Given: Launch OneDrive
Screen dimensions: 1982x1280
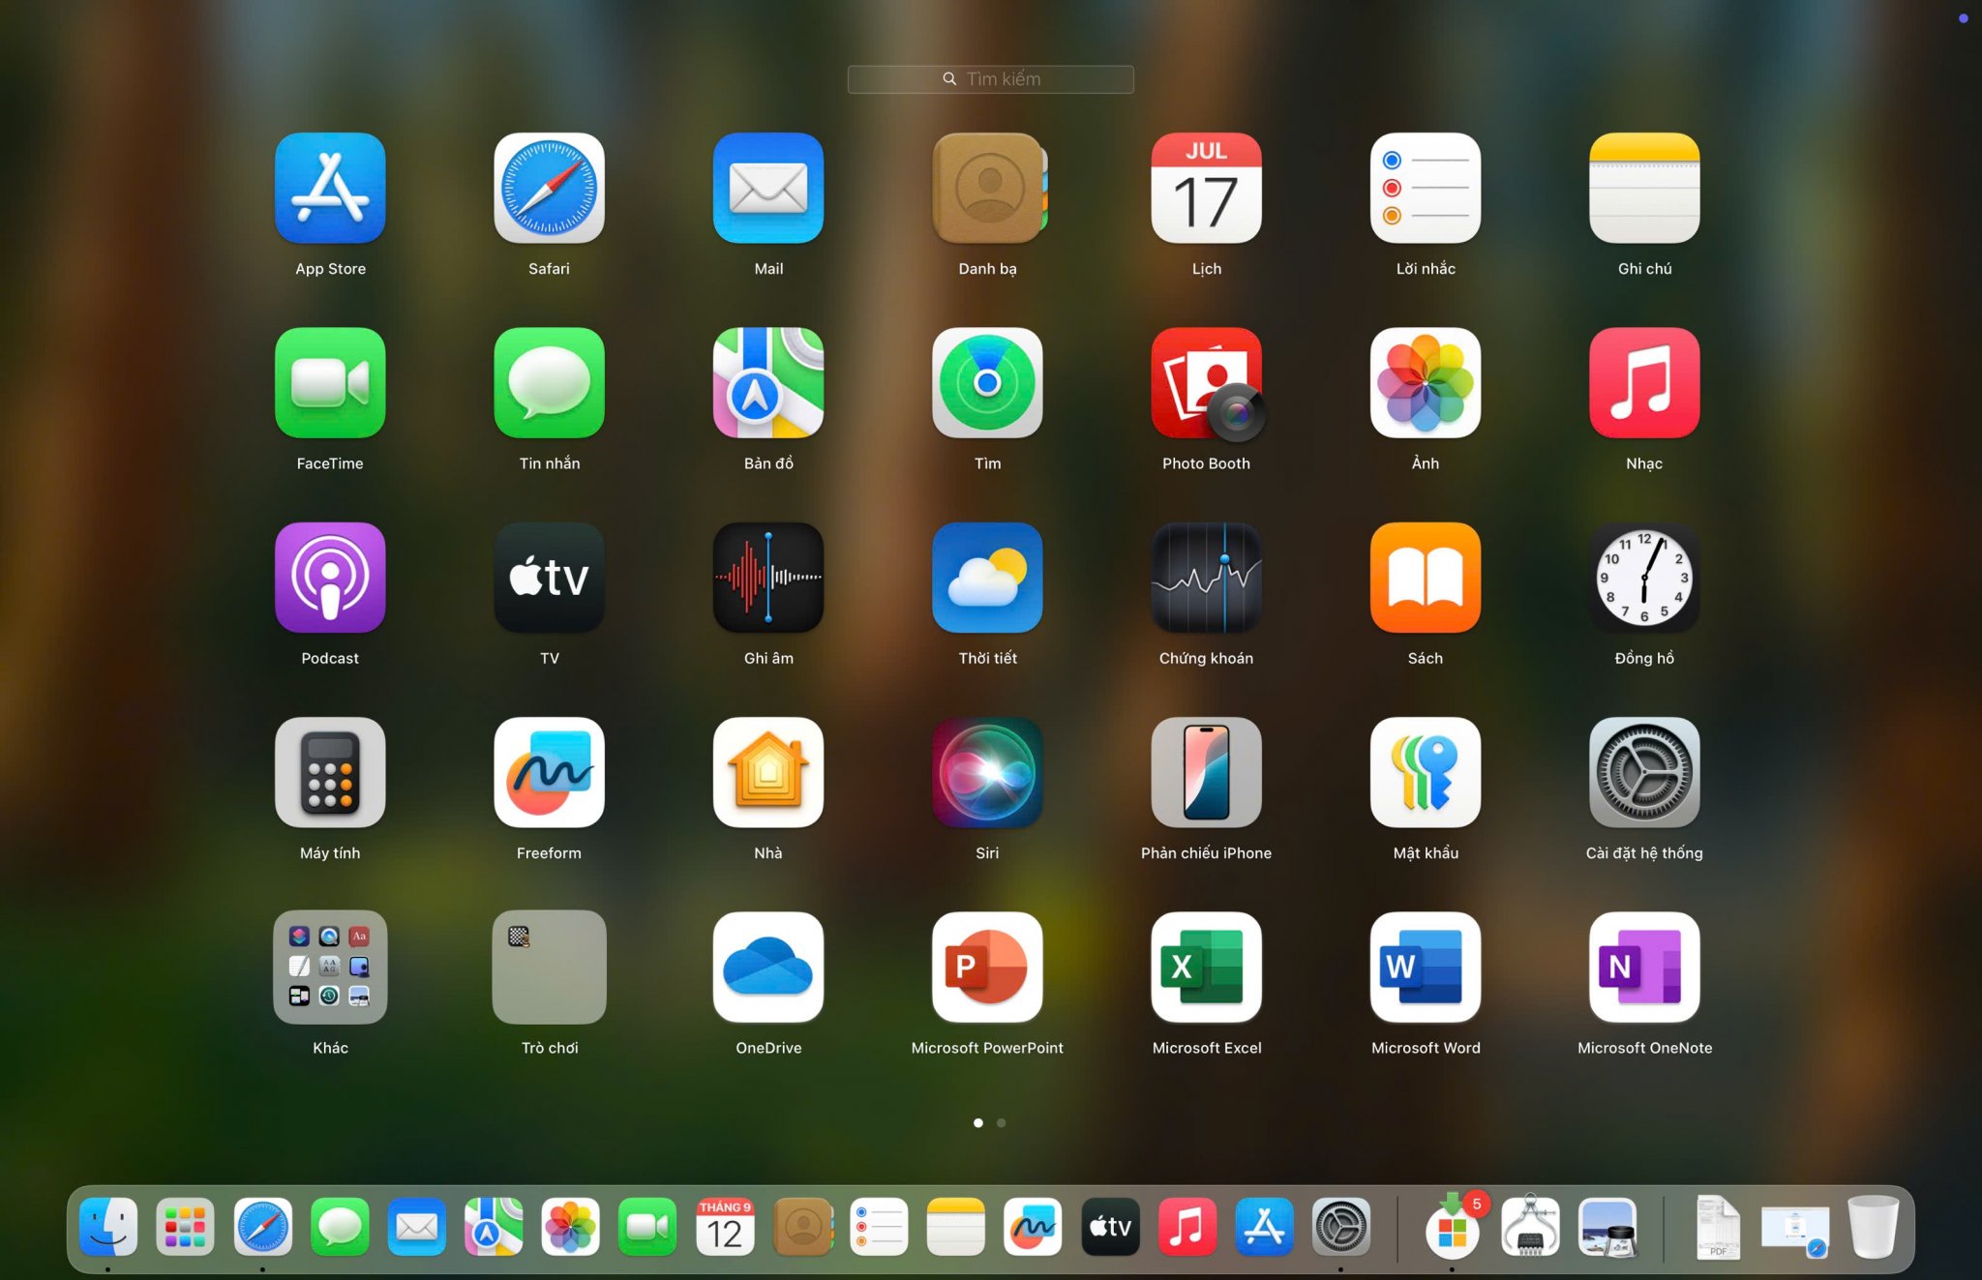Looking at the screenshot, I should click(x=768, y=967).
